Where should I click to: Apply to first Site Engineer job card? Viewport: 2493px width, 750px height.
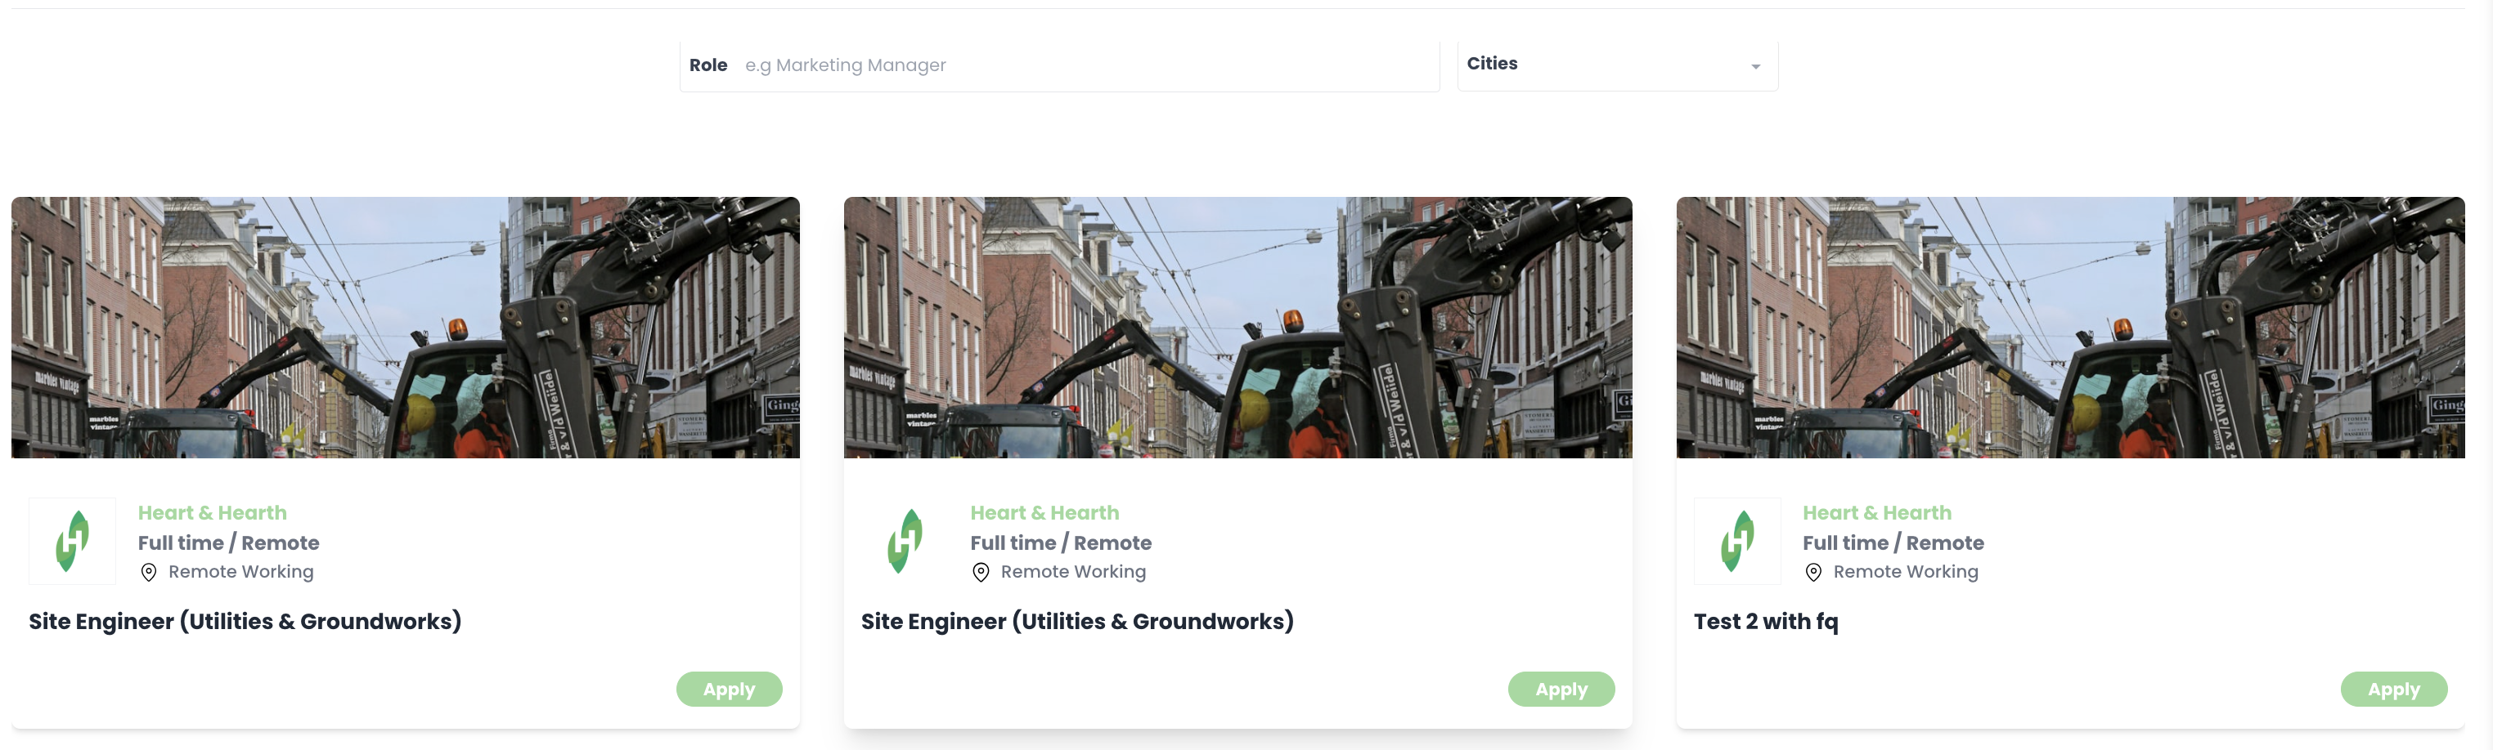click(729, 689)
